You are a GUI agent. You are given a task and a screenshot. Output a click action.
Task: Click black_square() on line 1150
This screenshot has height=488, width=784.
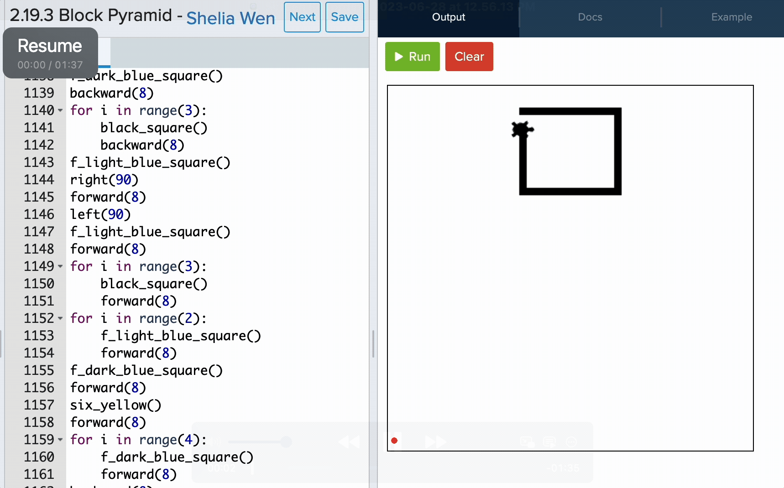tap(154, 284)
